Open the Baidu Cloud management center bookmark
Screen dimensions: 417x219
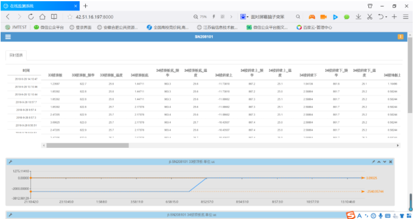314,27
